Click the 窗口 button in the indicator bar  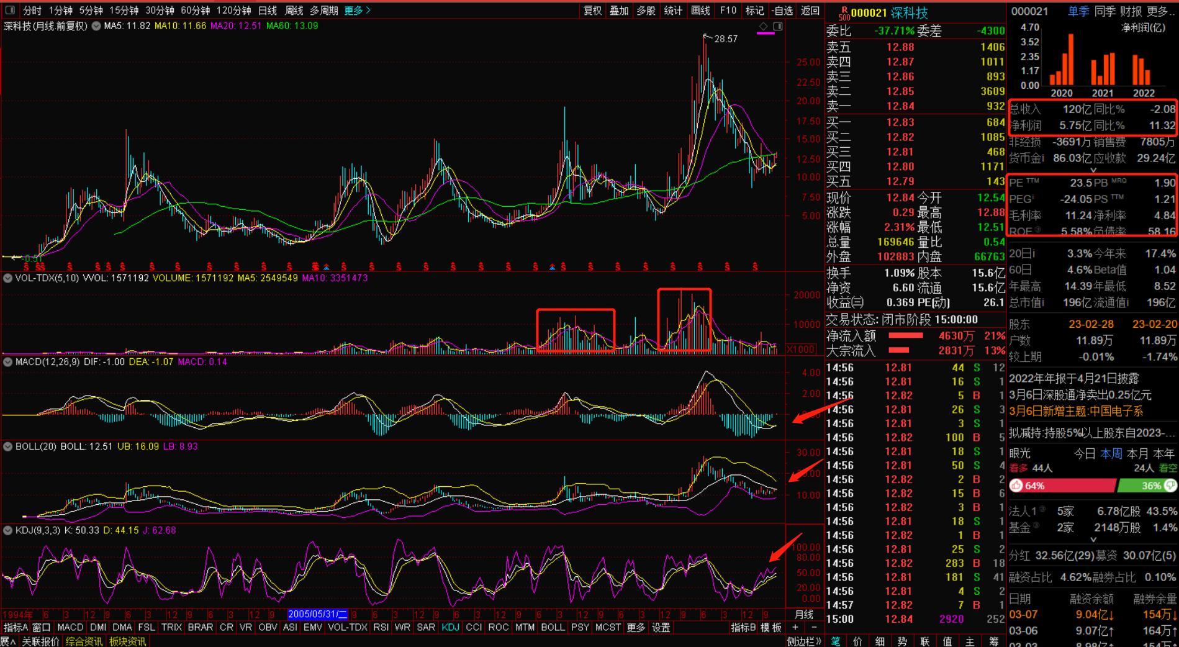click(42, 628)
